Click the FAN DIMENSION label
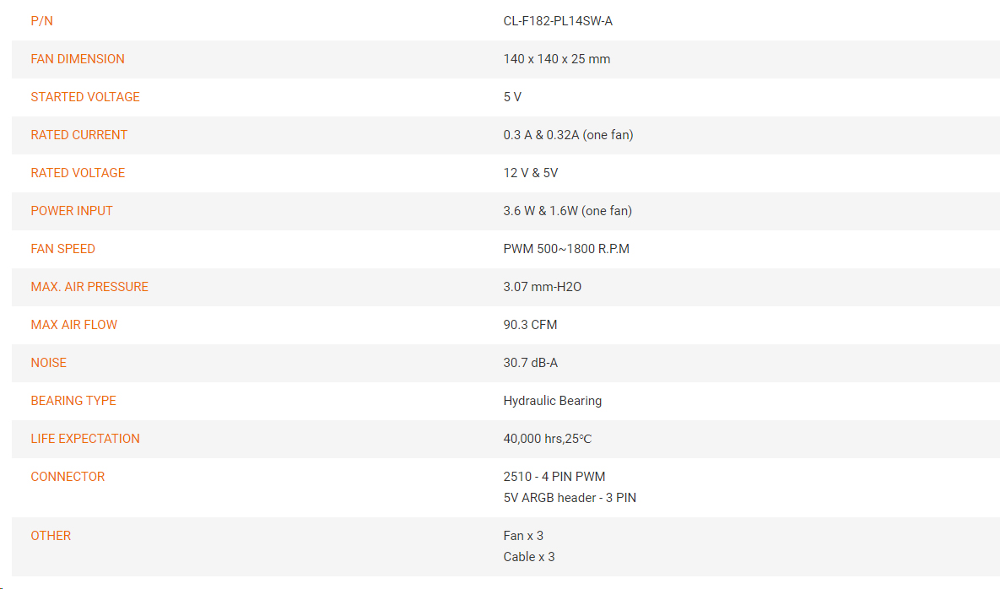The height and width of the screenshot is (589, 1000). 78,59
